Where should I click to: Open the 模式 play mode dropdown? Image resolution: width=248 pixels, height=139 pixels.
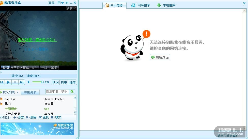(56, 117)
